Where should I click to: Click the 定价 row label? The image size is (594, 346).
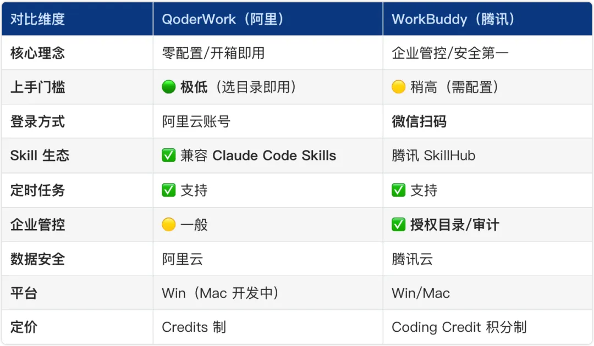pyautogui.click(x=24, y=327)
